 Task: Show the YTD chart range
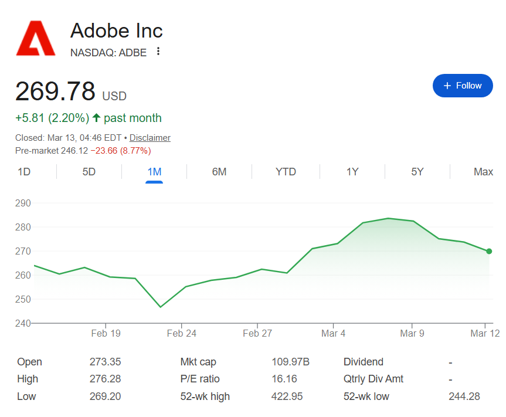pyautogui.click(x=286, y=172)
